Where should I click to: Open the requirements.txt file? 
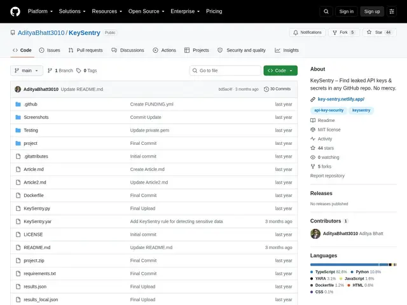[39, 274]
